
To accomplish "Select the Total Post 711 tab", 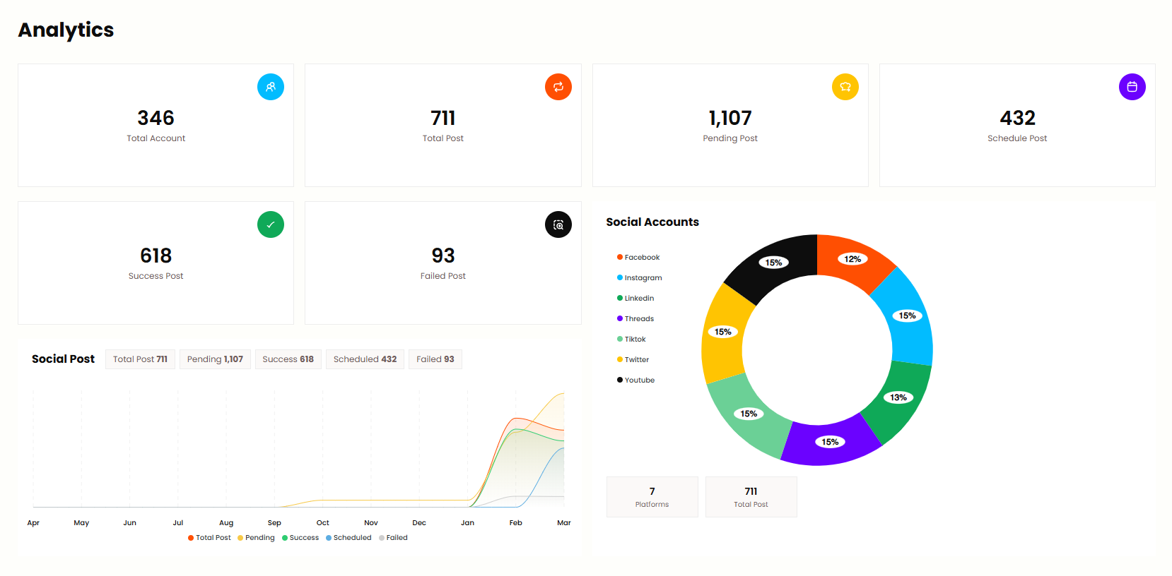I will coord(140,359).
